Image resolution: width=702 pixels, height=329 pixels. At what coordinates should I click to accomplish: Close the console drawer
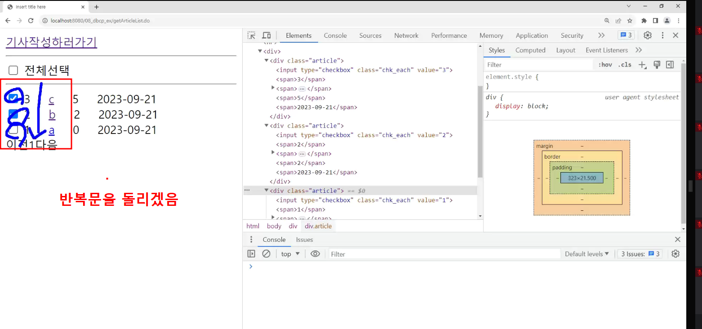tap(678, 240)
